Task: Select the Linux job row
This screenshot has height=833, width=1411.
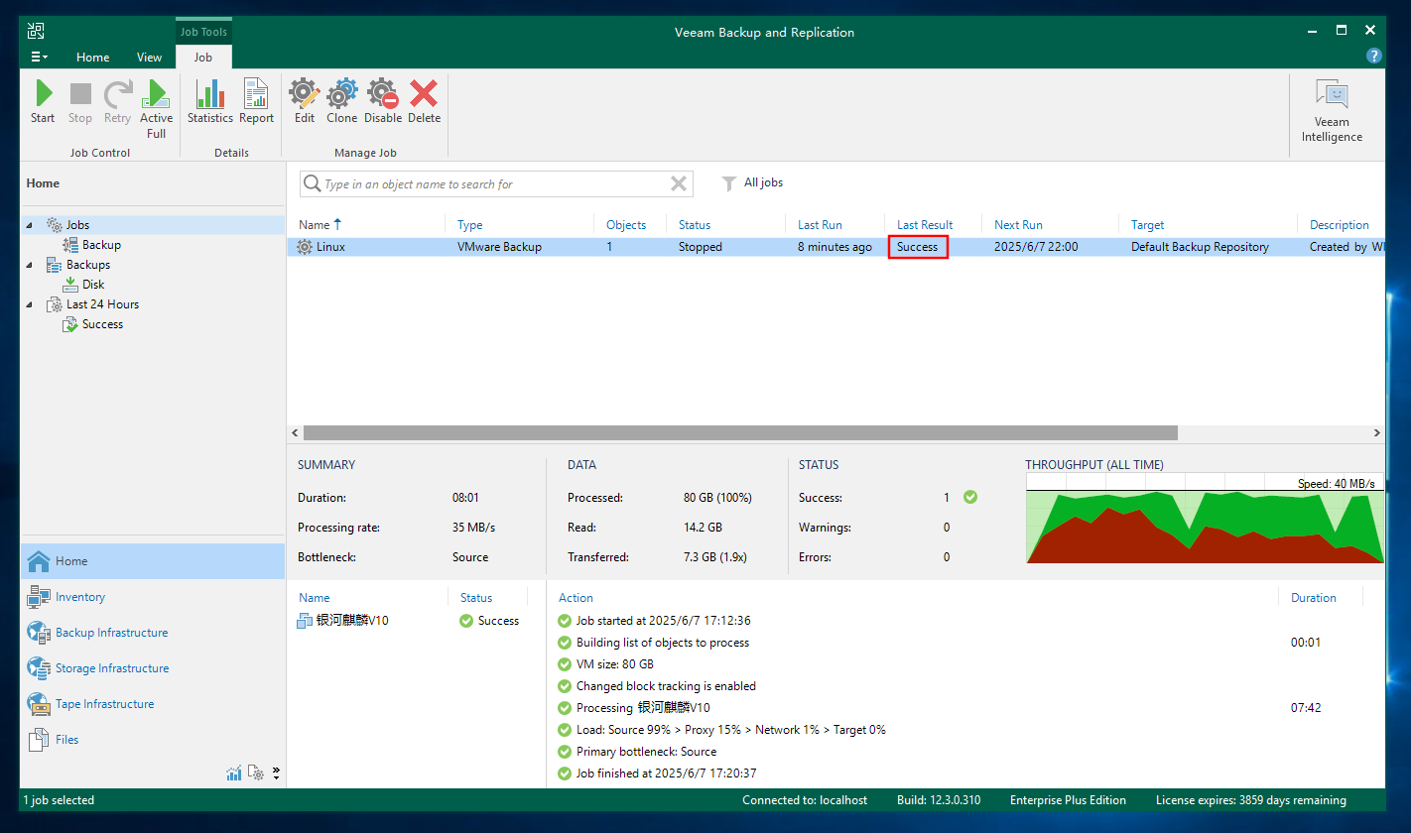Action: (835, 247)
